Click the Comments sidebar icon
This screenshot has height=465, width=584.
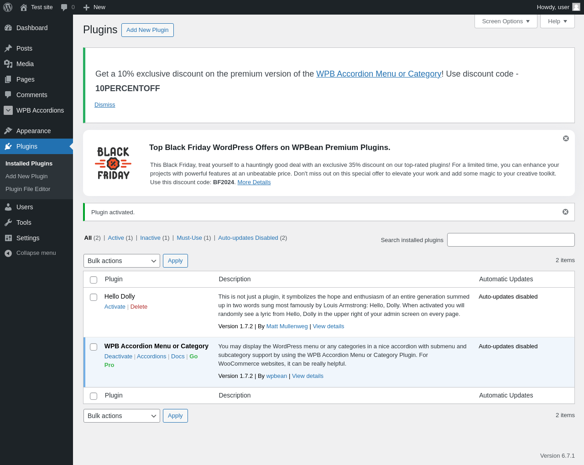[x=8, y=95]
